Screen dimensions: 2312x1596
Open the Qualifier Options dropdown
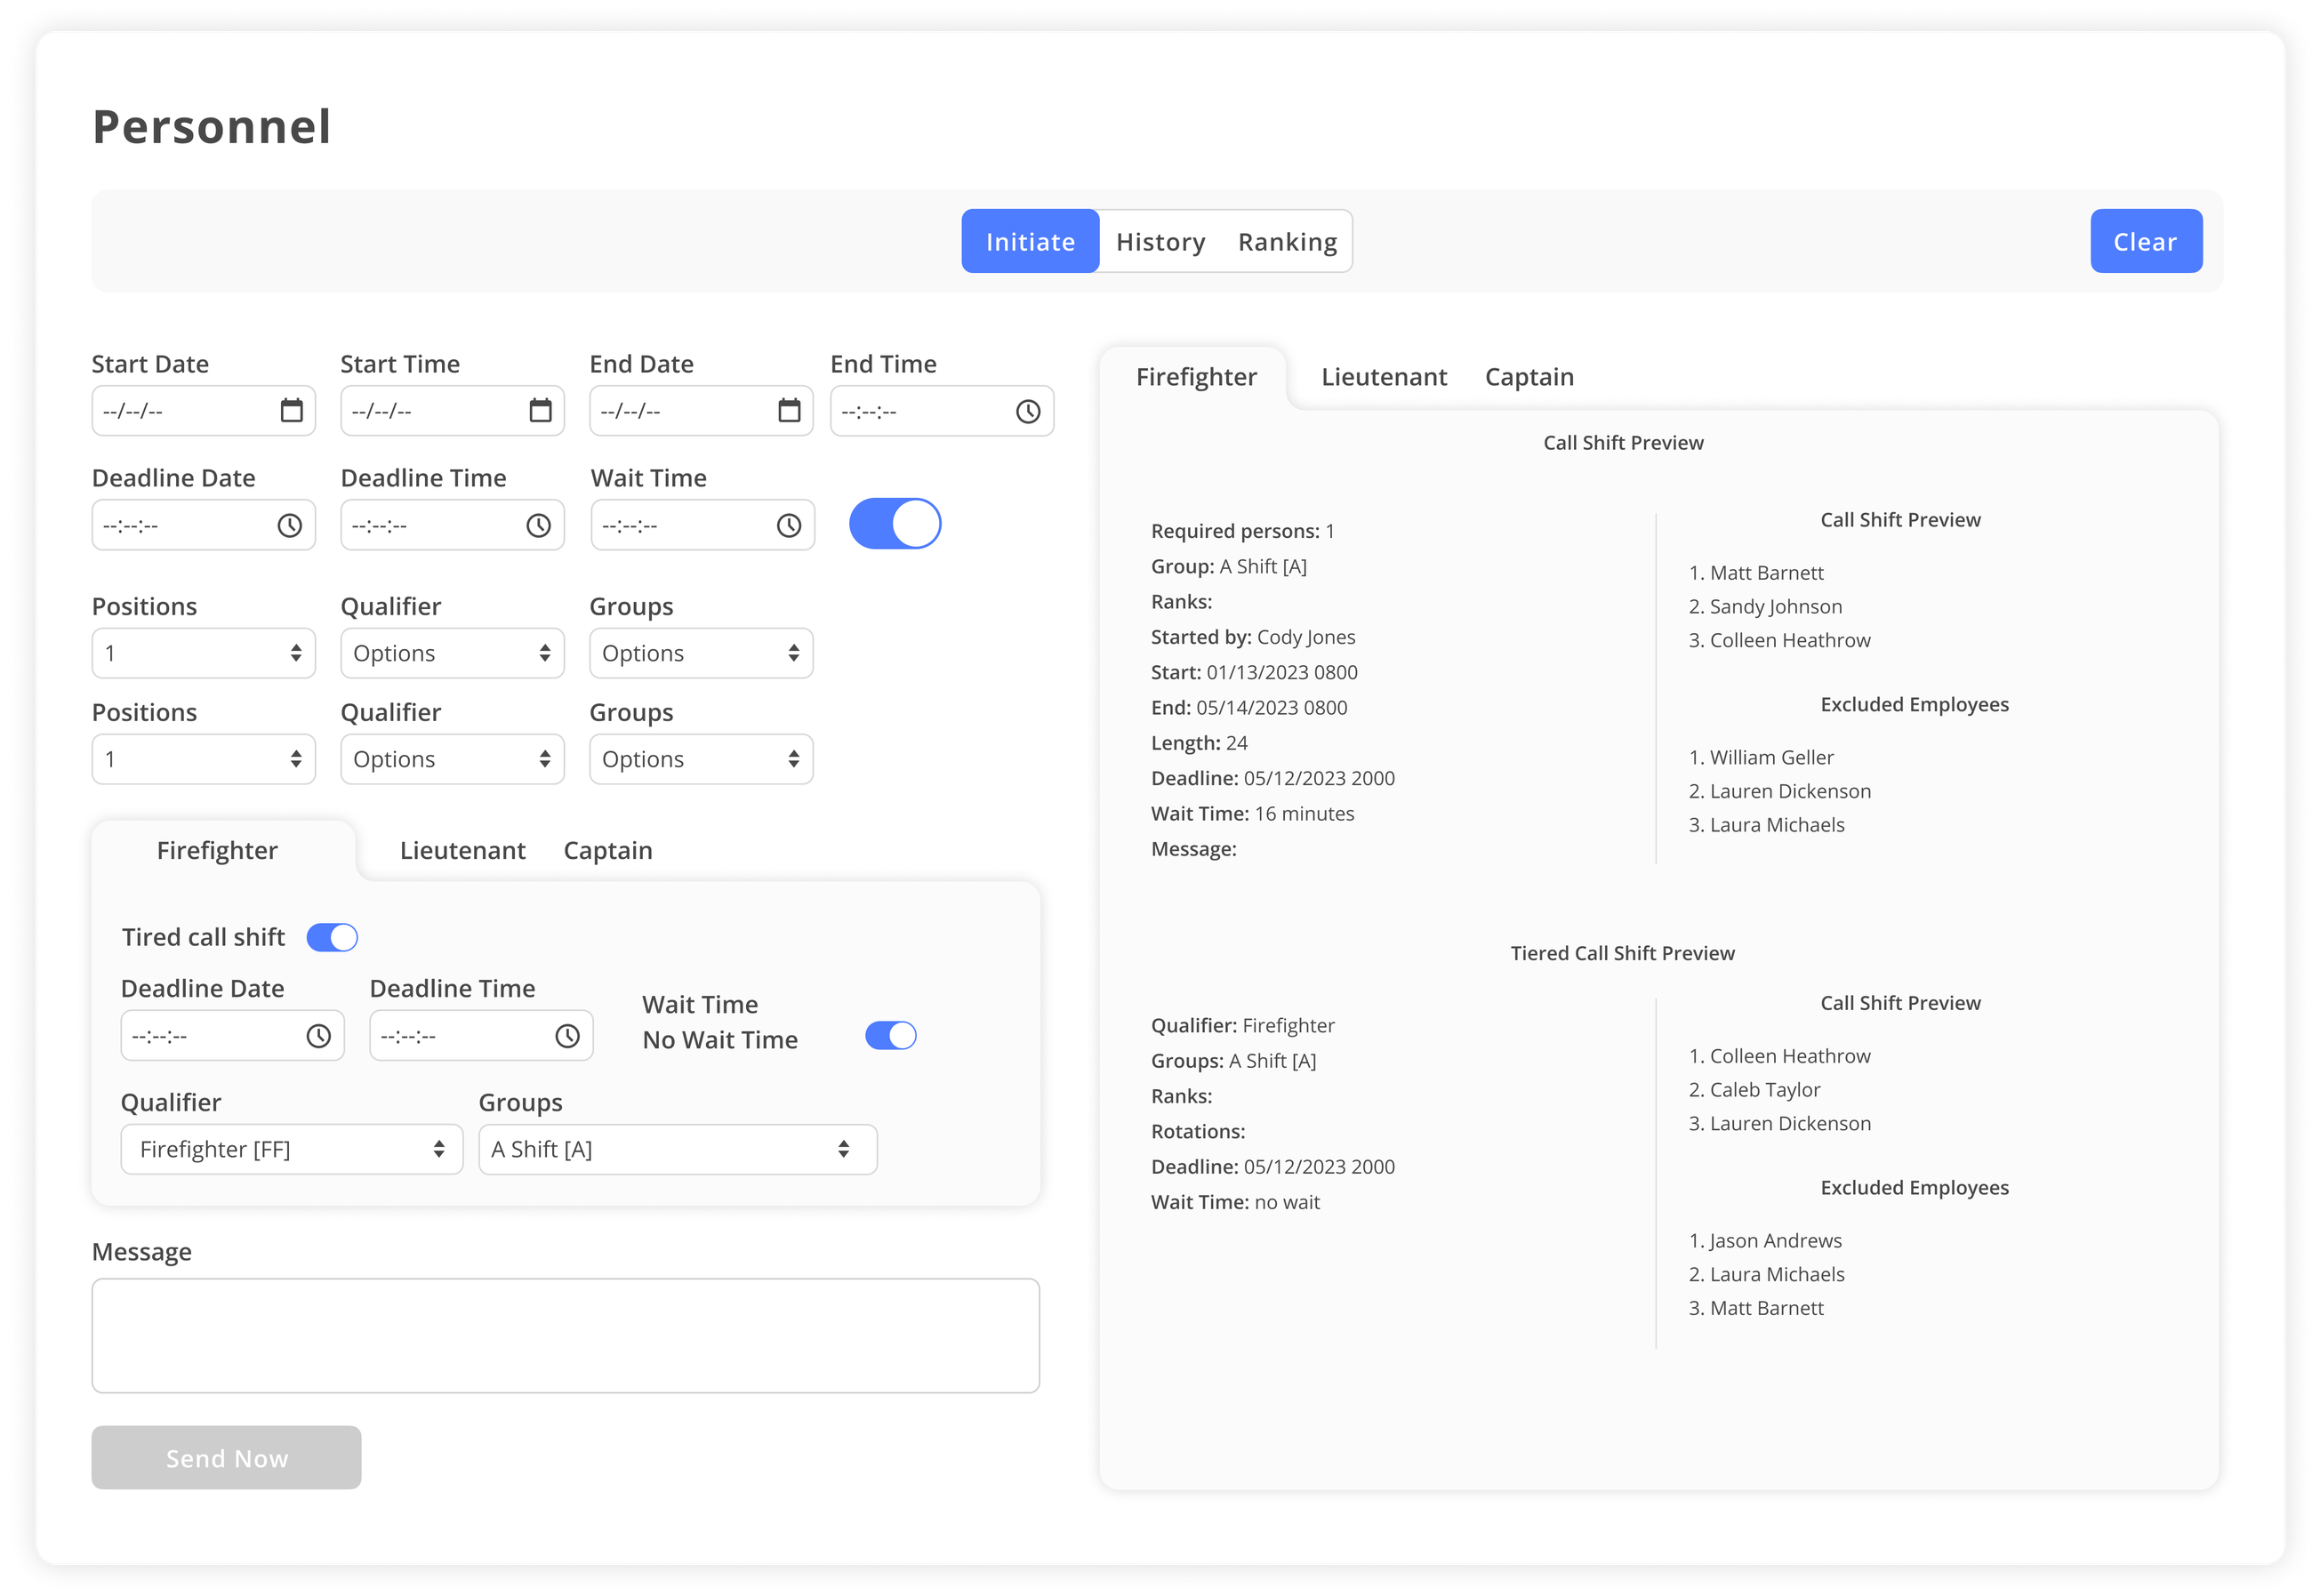click(x=452, y=653)
